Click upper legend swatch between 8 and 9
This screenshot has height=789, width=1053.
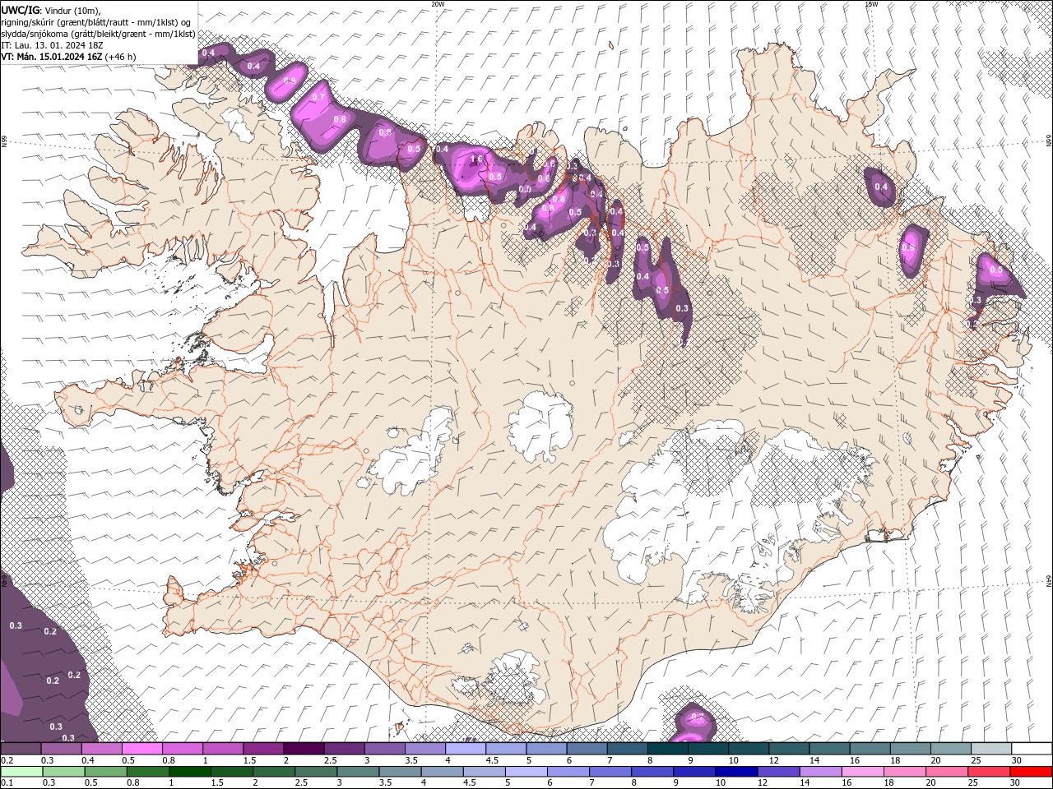pos(668,749)
